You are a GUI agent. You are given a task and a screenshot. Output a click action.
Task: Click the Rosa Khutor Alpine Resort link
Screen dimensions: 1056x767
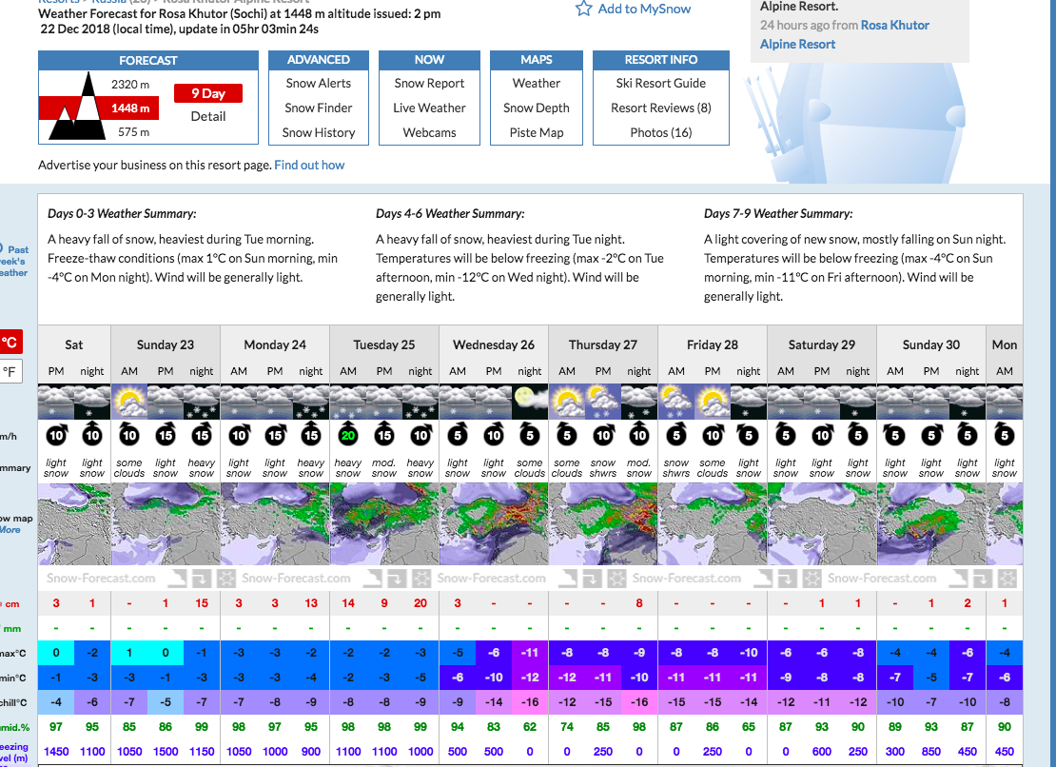(x=845, y=34)
